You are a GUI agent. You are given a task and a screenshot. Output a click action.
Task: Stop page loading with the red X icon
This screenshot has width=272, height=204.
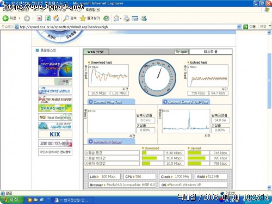(x=39, y=18)
